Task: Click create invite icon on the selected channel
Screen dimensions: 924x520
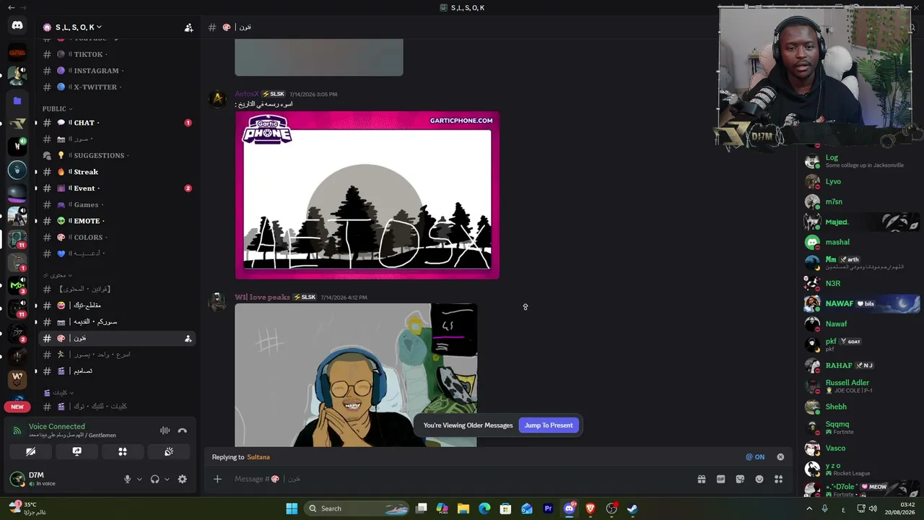Action: click(x=188, y=338)
